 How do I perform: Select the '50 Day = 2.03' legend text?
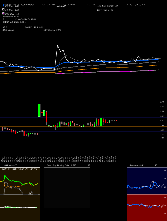pyautogui.click(x=12, y=10)
